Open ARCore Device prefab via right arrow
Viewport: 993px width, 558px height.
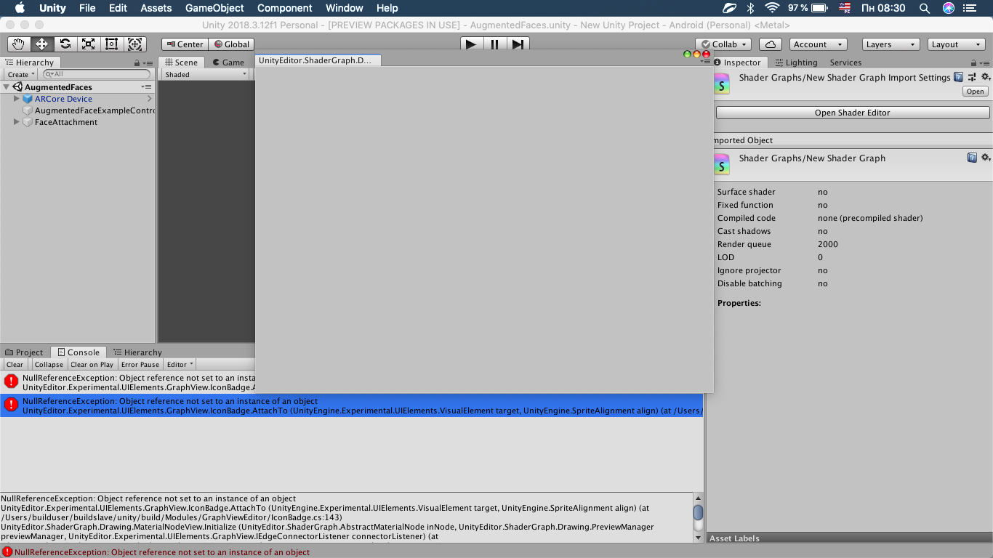[x=149, y=99]
